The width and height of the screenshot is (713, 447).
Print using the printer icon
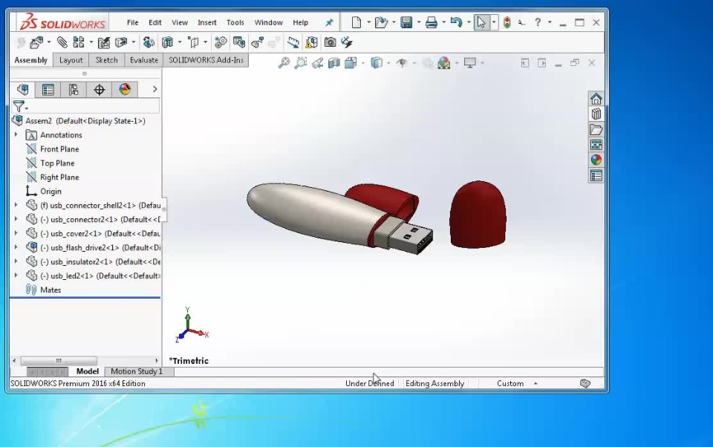431,22
